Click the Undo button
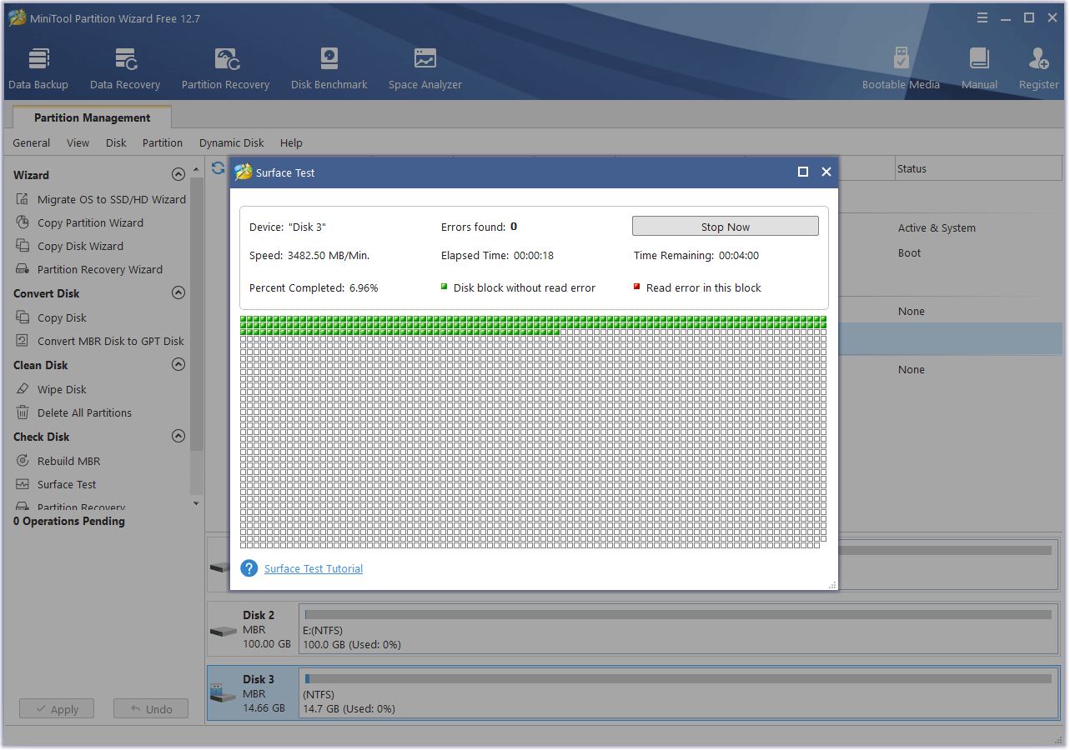The image size is (1070, 750). pos(151,709)
